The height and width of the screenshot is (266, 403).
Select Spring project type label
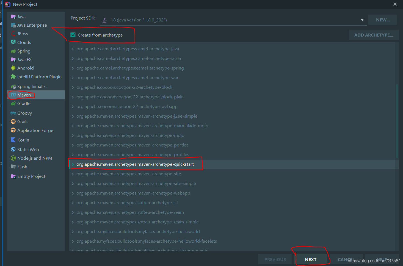24,51
